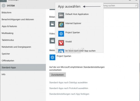Open Netzbetrieb und Energiesparen
The image size is (140, 101).
pos(23,47)
